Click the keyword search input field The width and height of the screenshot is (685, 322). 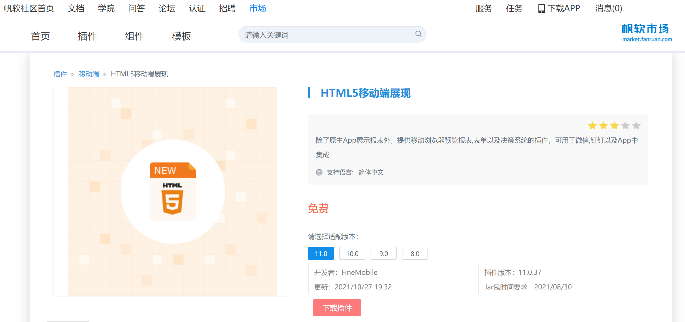[x=327, y=35]
